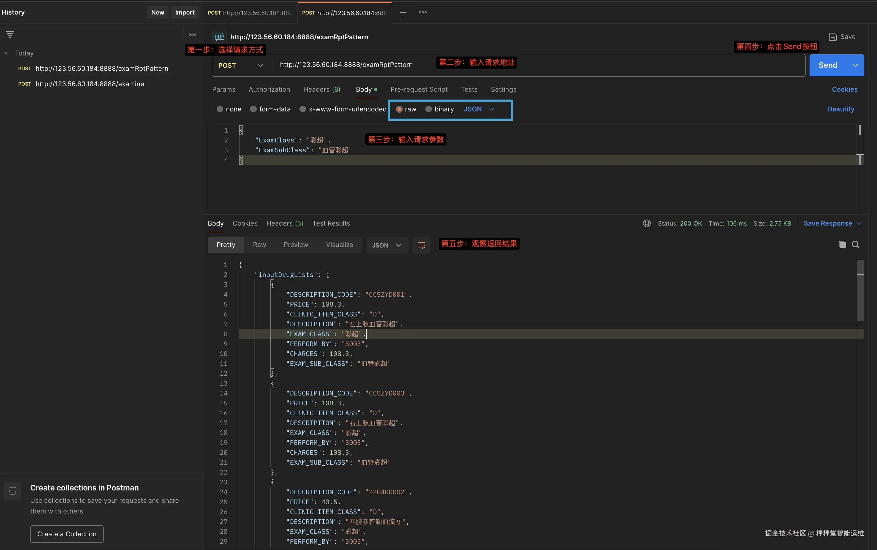Open the Raw response view tab
The image size is (877, 550).
[259, 245]
